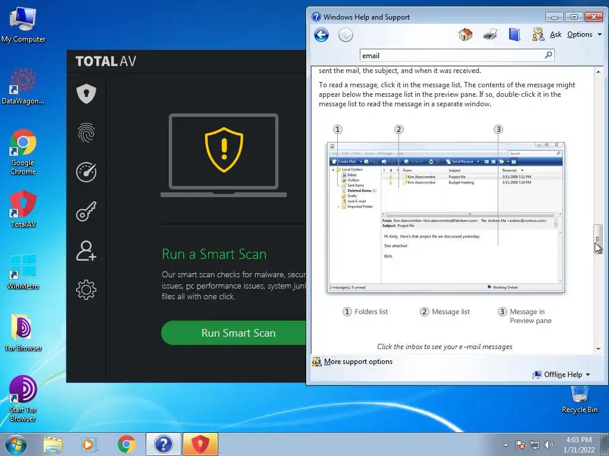Screen dimensions: 609x456
Task: Open Windows Explorer from taskbar
Action: (53, 444)
